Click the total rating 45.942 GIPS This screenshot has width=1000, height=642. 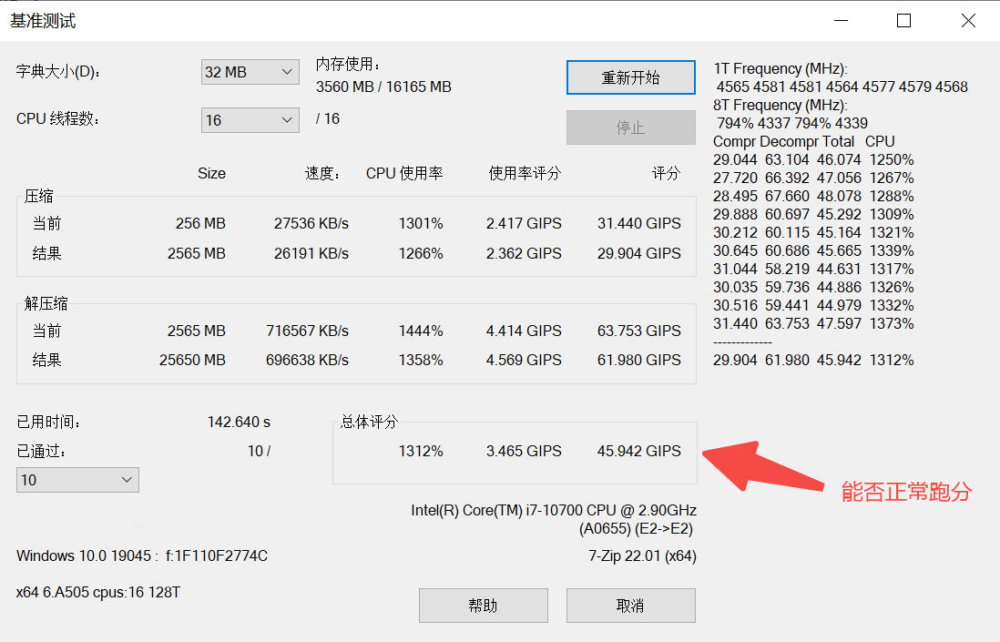[x=639, y=452]
